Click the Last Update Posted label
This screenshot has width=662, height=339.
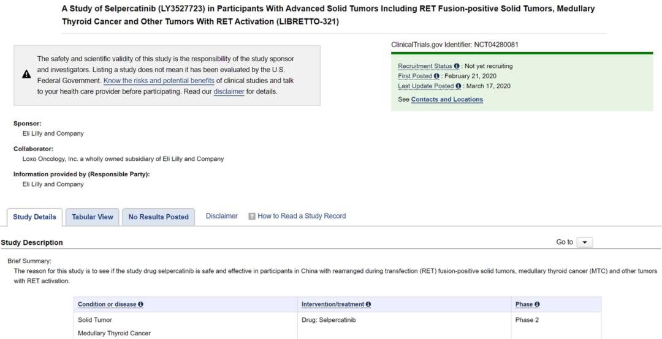pyautogui.click(x=426, y=86)
